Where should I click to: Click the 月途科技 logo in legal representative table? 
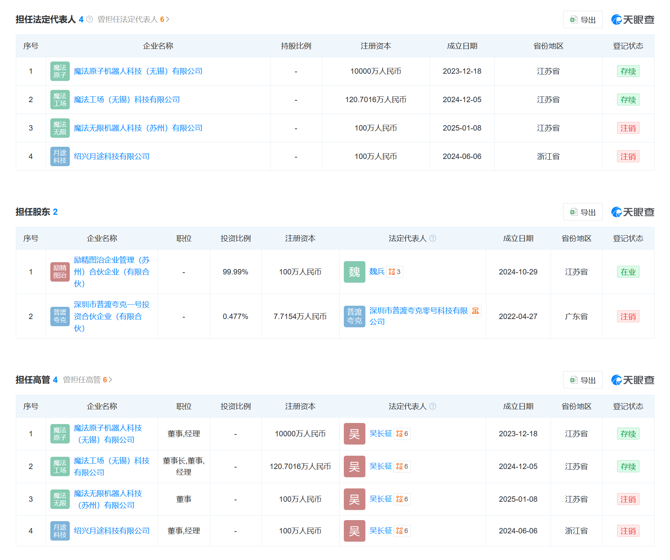point(60,156)
